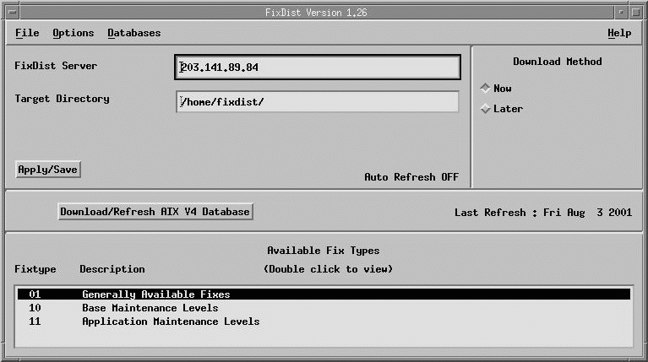Open the window menu button in title bar
Image resolution: width=648 pixels, height=362 pixels.
(x=11, y=12)
